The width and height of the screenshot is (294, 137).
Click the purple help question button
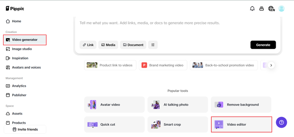[x=281, y=122]
